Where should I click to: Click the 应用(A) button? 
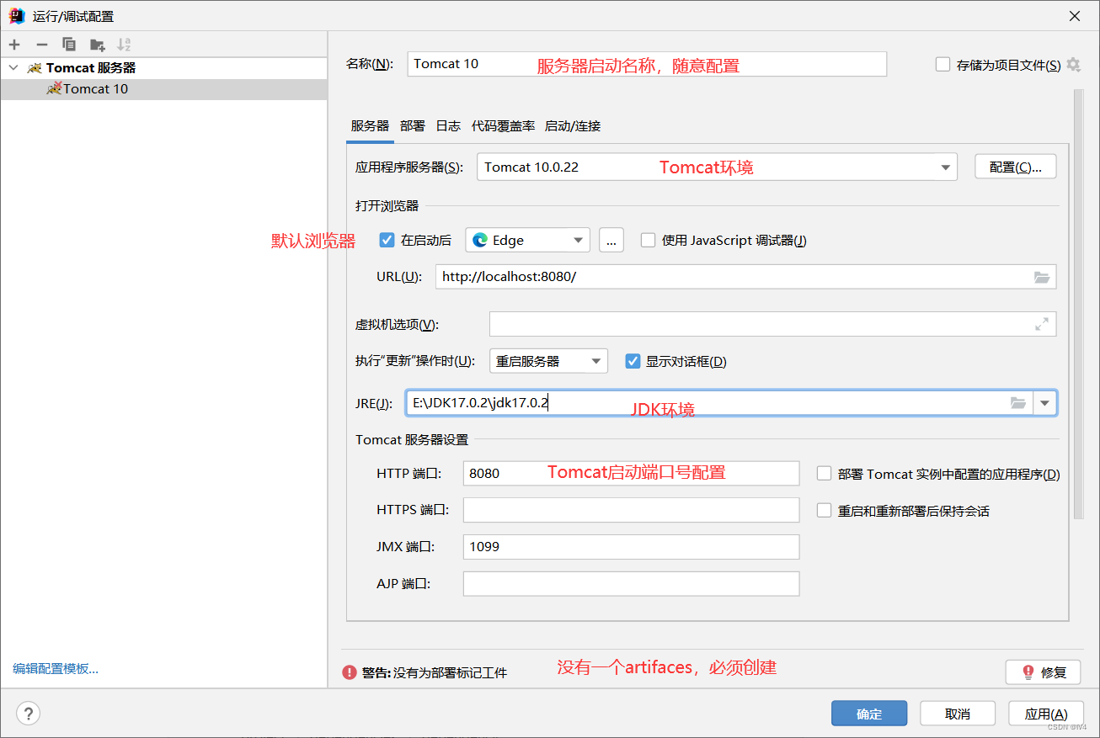point(1046,714)
